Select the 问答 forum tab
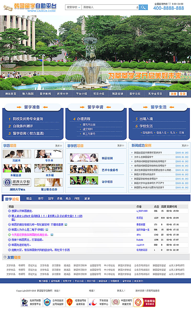 [x=77, y=198]
